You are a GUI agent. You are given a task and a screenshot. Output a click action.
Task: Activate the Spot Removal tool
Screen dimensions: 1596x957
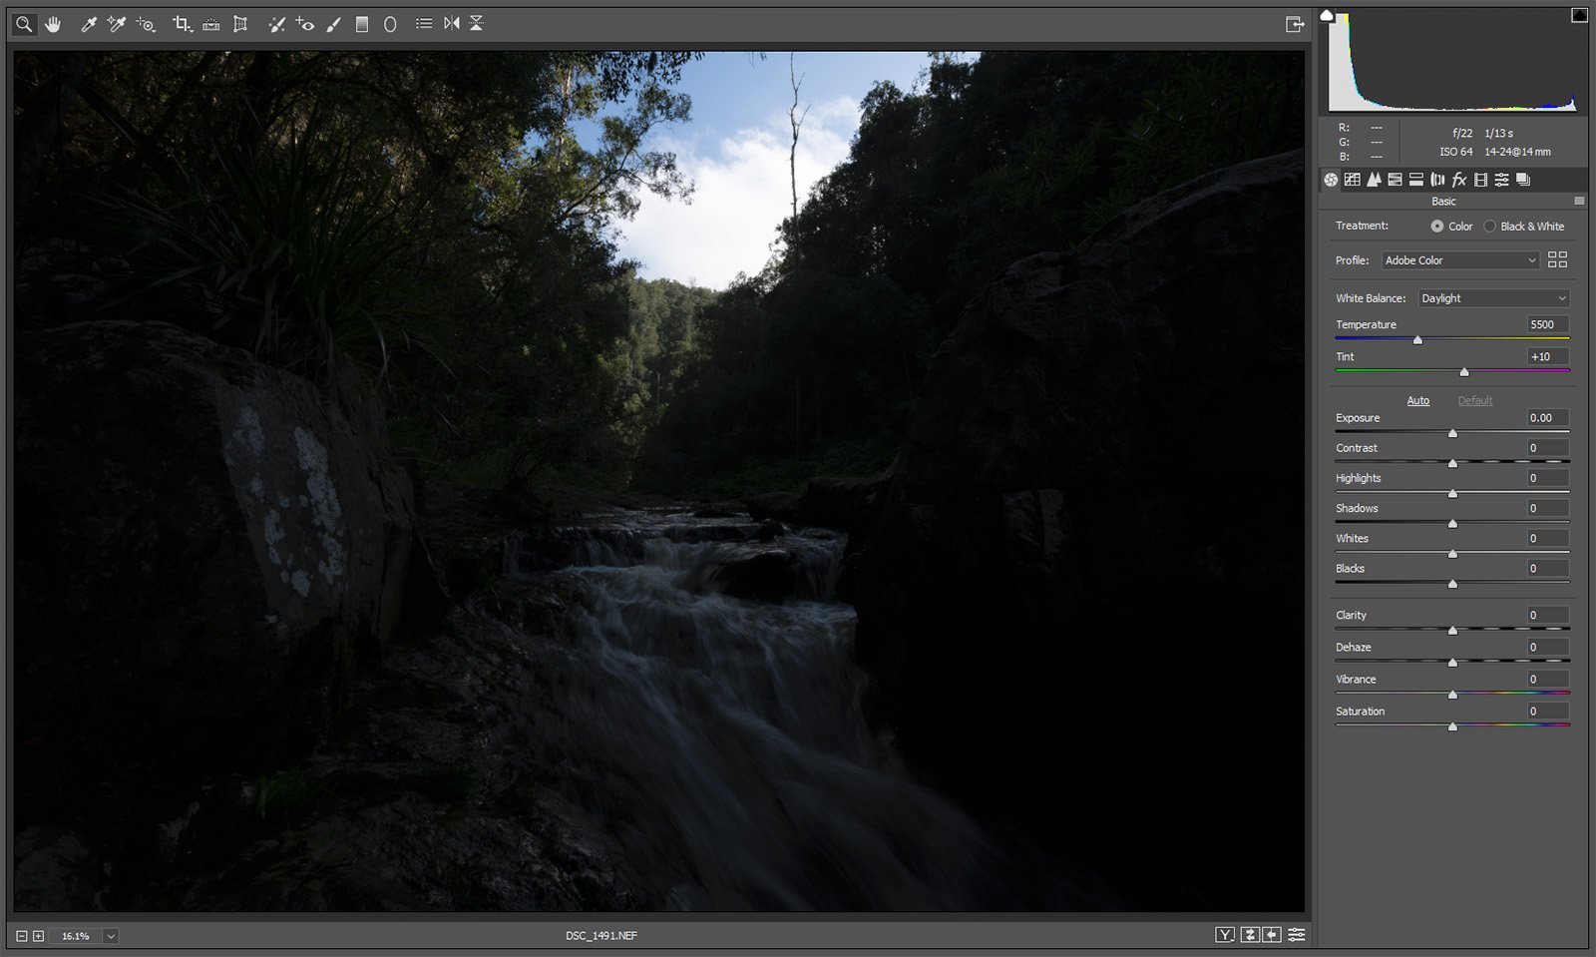click(276, 24)
